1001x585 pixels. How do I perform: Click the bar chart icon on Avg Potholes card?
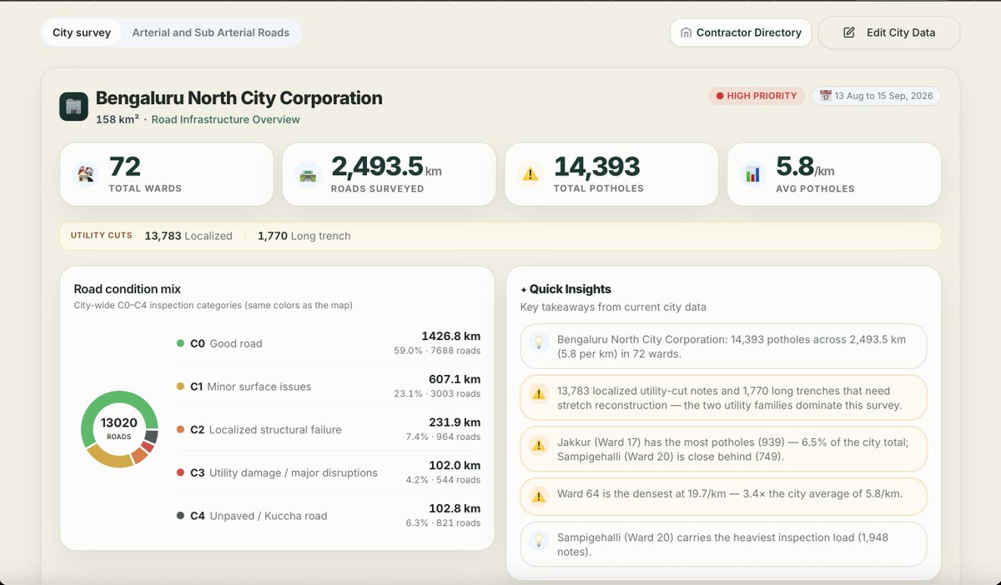(752, 174)
